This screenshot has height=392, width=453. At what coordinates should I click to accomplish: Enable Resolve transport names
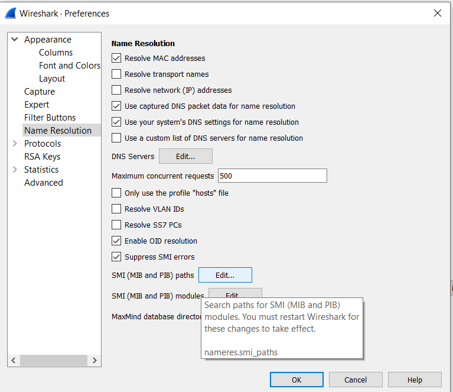[116, 74]
